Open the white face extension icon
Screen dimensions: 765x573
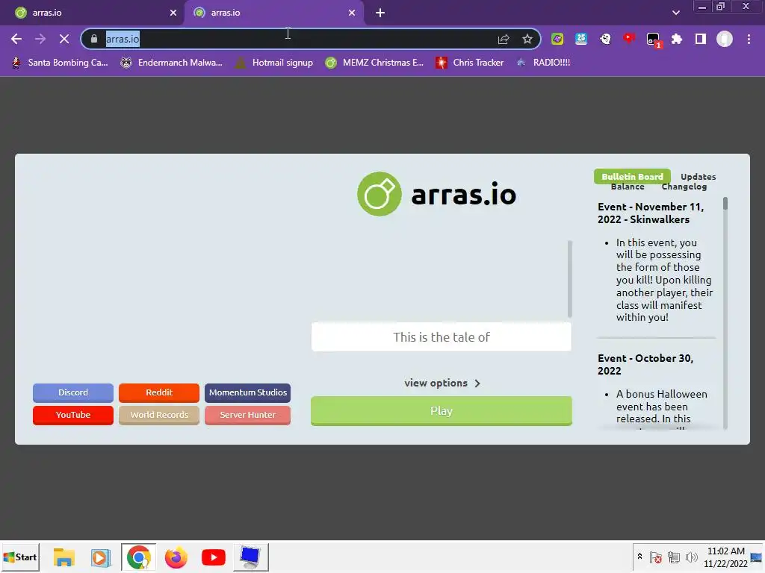(x=605, y=39)
